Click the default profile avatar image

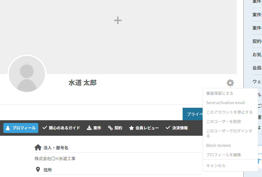27,74
